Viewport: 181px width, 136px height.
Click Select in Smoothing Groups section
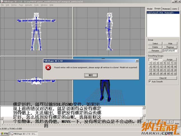156,59
